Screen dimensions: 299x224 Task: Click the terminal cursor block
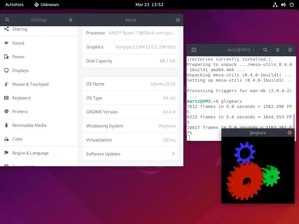click(x=188, y=138)
